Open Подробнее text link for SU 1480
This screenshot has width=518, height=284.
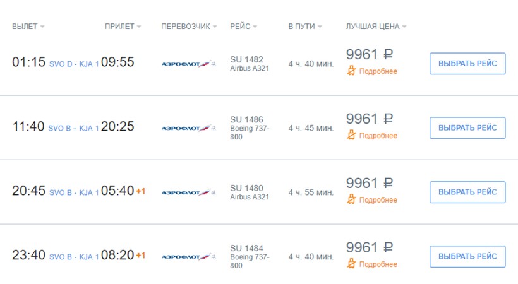pos(378,200)
